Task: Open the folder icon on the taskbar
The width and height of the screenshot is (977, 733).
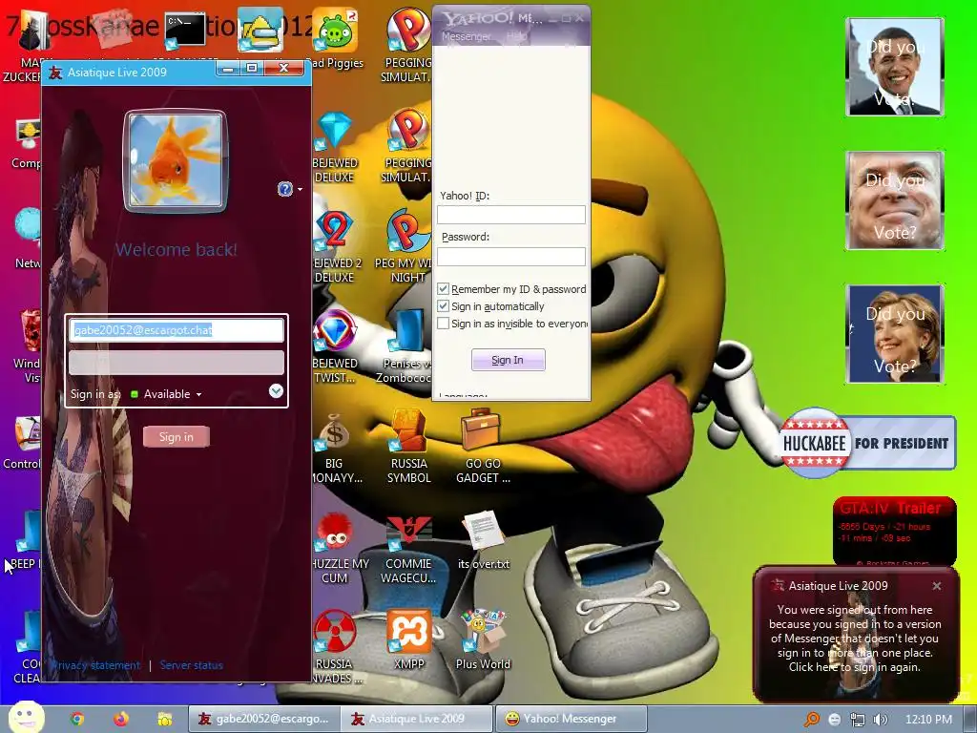Action: click(164, 719)
